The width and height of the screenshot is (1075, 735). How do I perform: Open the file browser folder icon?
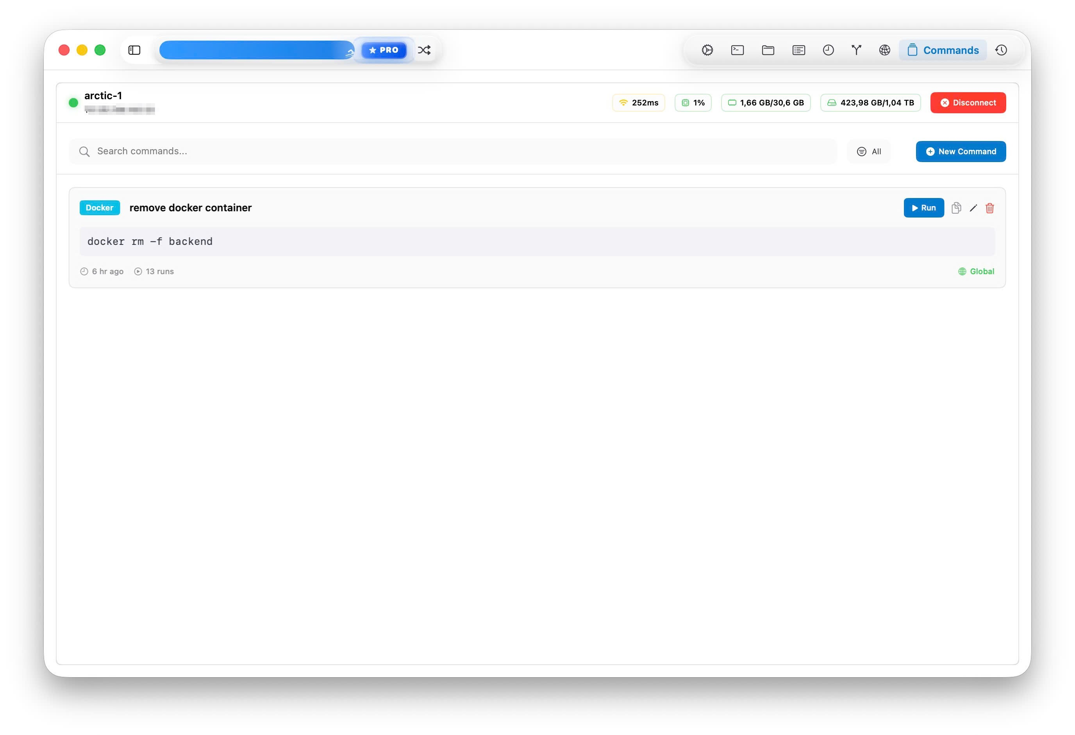coord(768,50)
